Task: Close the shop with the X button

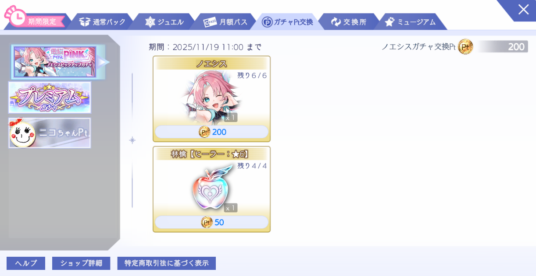Action: 523,9
